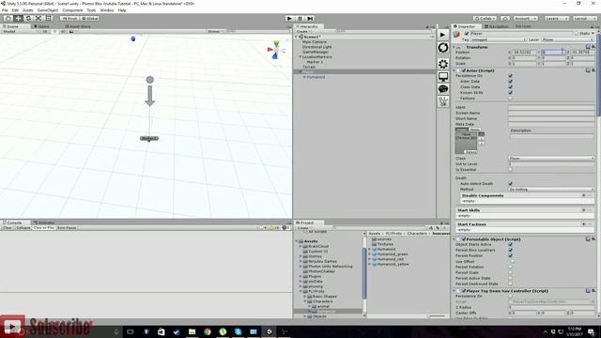Click the monitor screen sidebar icon
This screenshot has width=601, height=338.
tap(443, 77)
